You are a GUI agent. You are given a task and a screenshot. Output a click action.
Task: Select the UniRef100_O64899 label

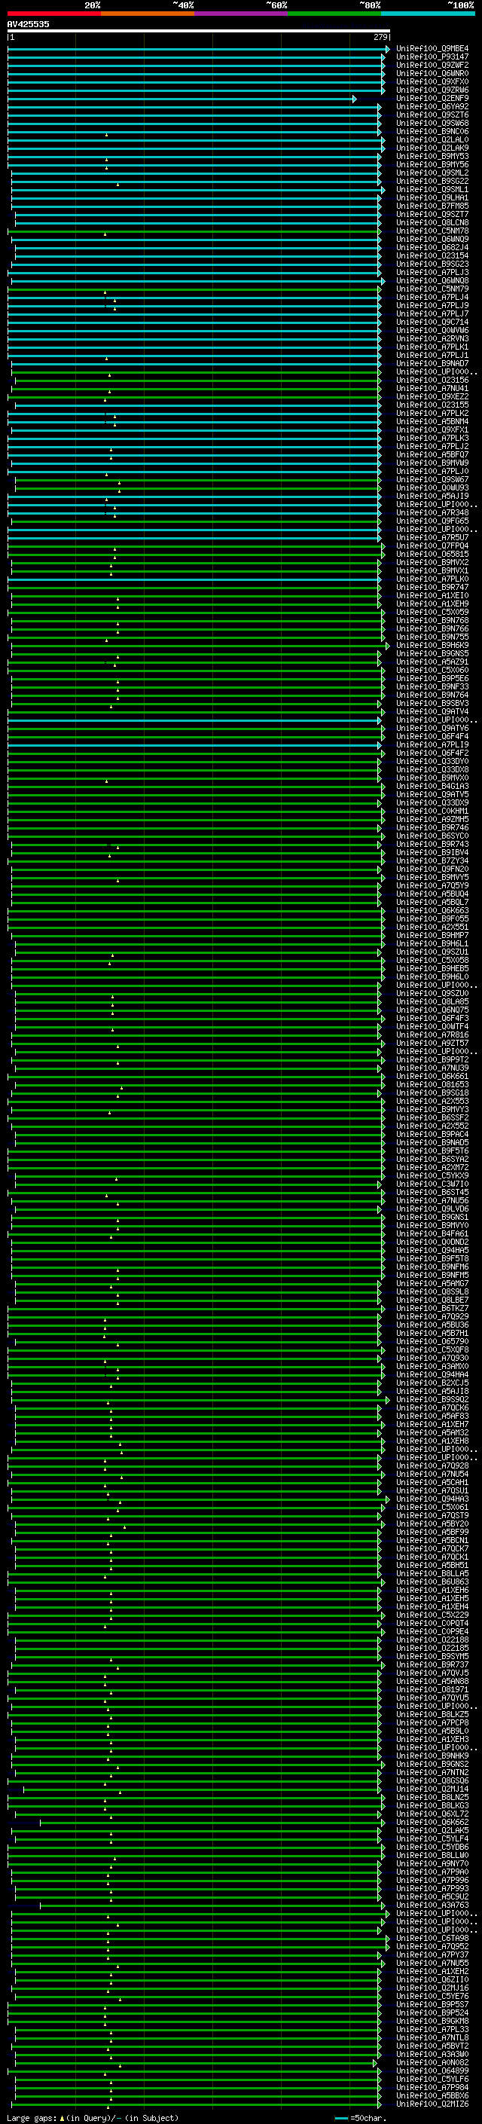tap(432, 2071)
